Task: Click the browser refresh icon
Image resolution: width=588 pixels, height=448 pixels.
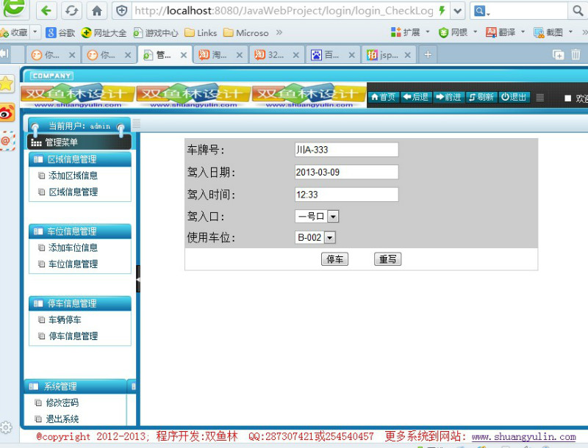Action: (x=71, y=10)
